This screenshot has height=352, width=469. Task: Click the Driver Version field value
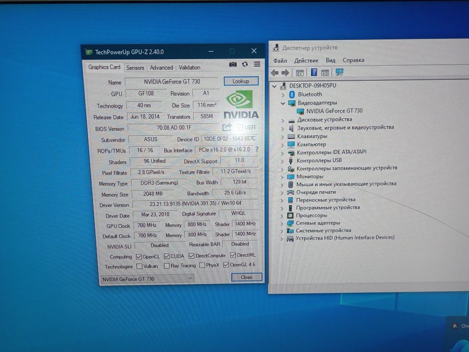coord(196,203)
